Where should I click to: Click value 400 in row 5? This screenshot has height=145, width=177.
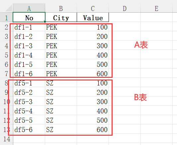93,55
